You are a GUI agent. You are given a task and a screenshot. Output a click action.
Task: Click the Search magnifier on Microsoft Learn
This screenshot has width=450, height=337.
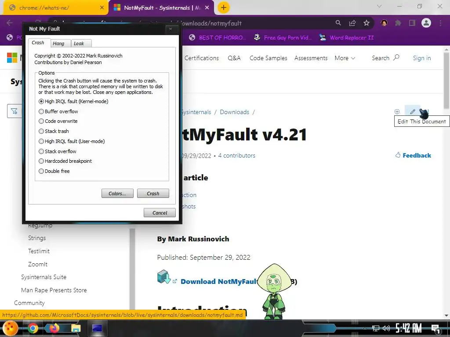pos(396,57)
